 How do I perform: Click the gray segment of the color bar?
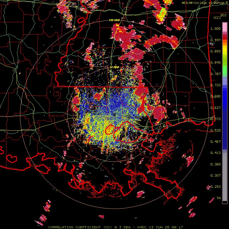point(225,177)
